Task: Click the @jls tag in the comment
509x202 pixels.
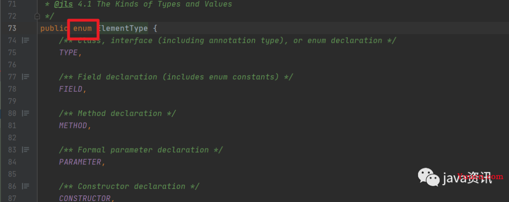Action: point(63,4)
